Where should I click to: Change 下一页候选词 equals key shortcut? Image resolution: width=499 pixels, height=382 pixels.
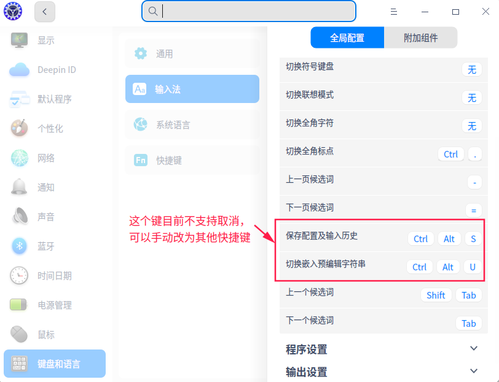tap(474, 210)
